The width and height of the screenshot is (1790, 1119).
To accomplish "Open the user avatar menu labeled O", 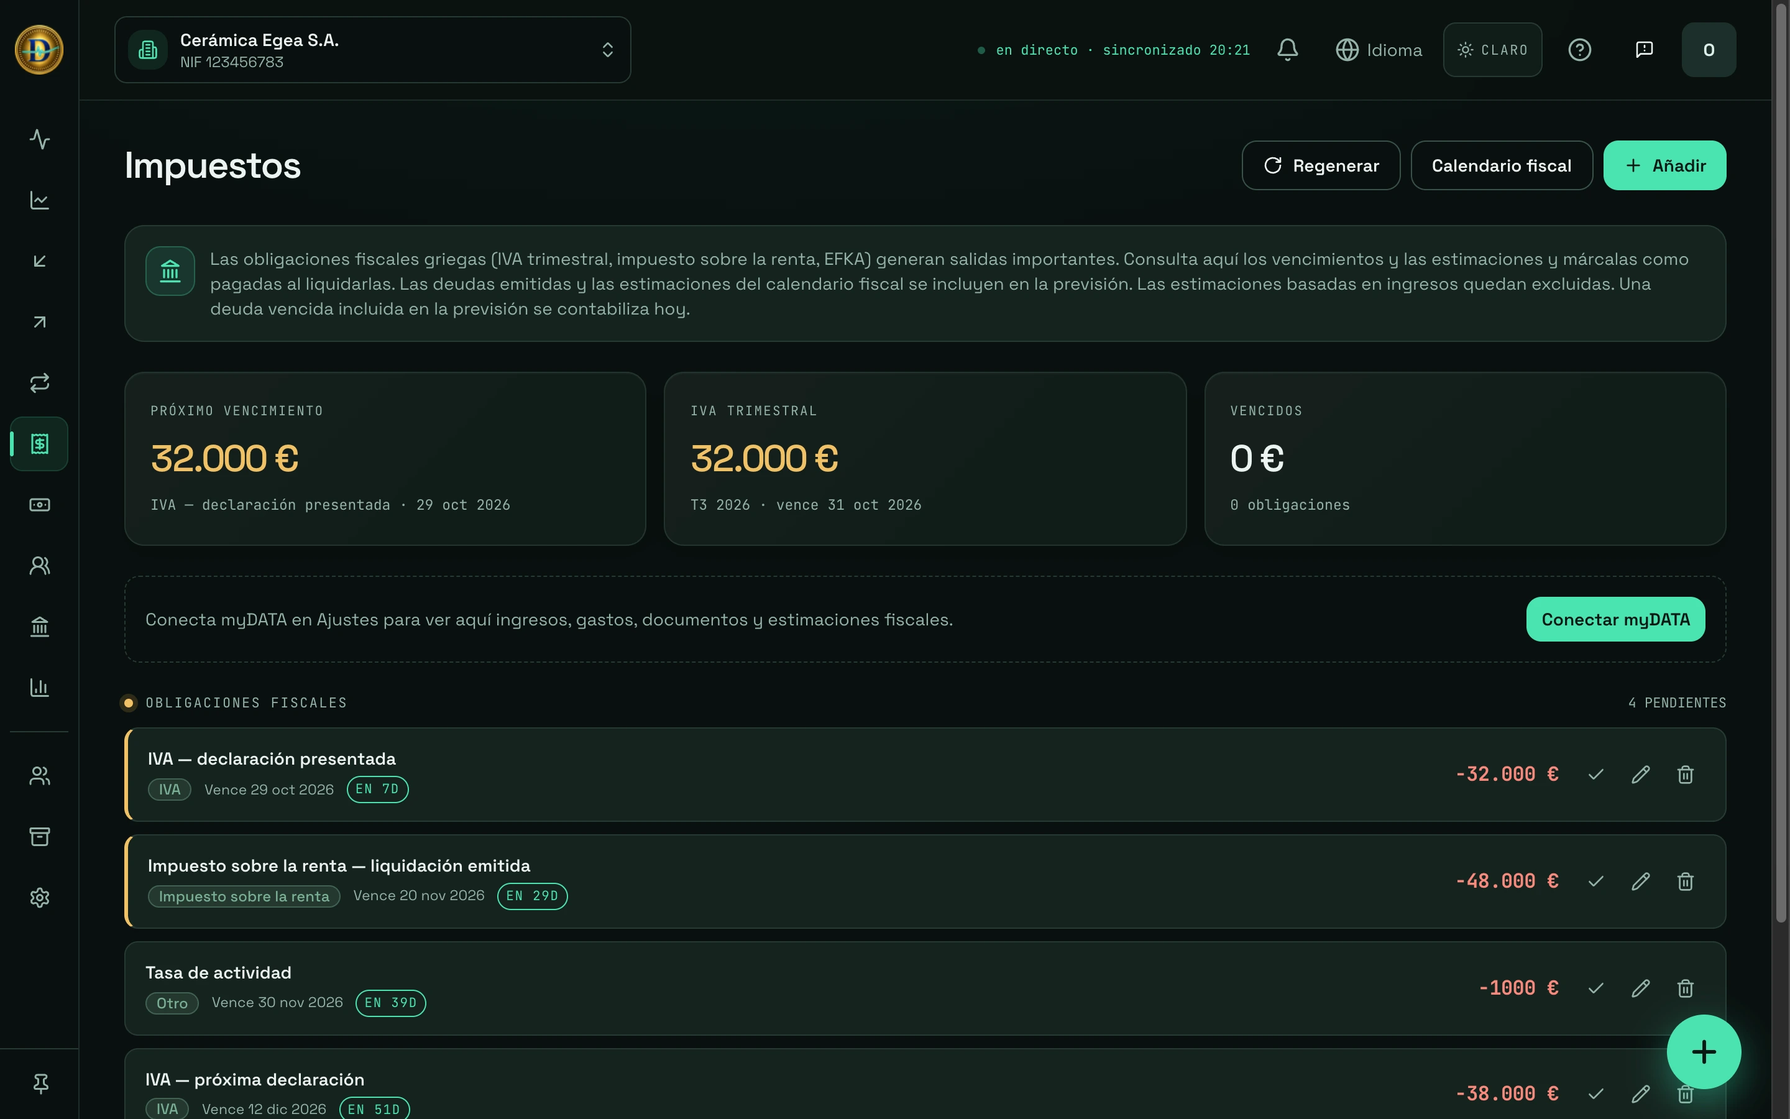I will pyautogui.click(x=1709, y=50).
